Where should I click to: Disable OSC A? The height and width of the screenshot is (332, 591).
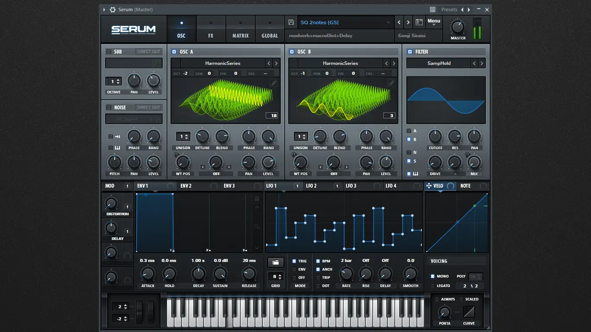pos(174,51)
